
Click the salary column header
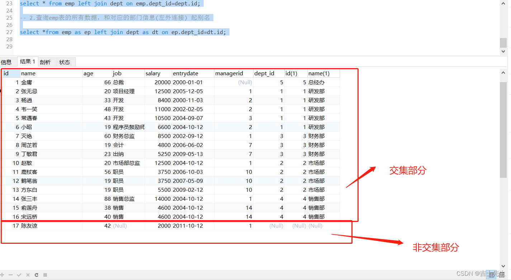coord(158,73)
